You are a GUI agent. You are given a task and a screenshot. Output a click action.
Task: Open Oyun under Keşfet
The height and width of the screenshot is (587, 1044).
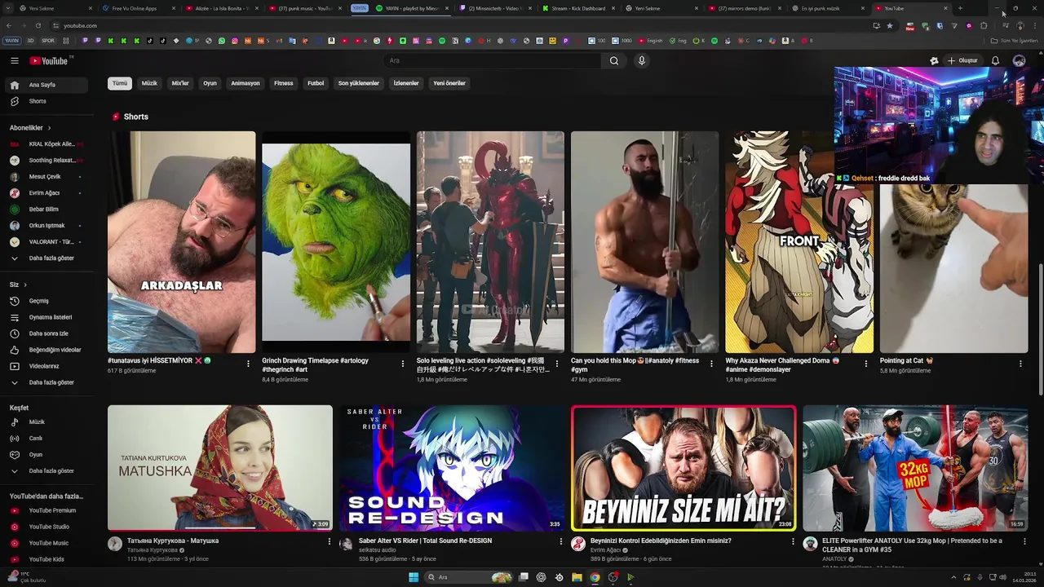(46, 455)
